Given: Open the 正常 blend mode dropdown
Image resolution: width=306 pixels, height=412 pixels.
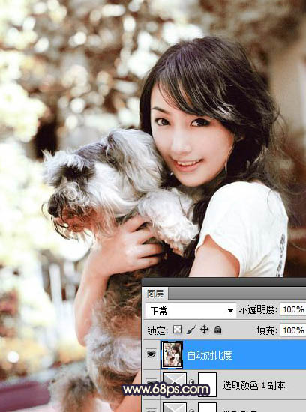Looking at the screenshot, I should (x=190, y=311).
